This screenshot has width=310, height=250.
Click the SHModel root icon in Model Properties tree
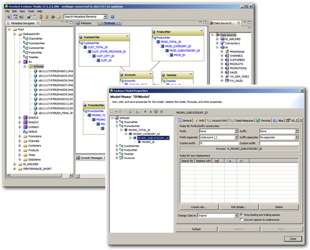(117, 118)
